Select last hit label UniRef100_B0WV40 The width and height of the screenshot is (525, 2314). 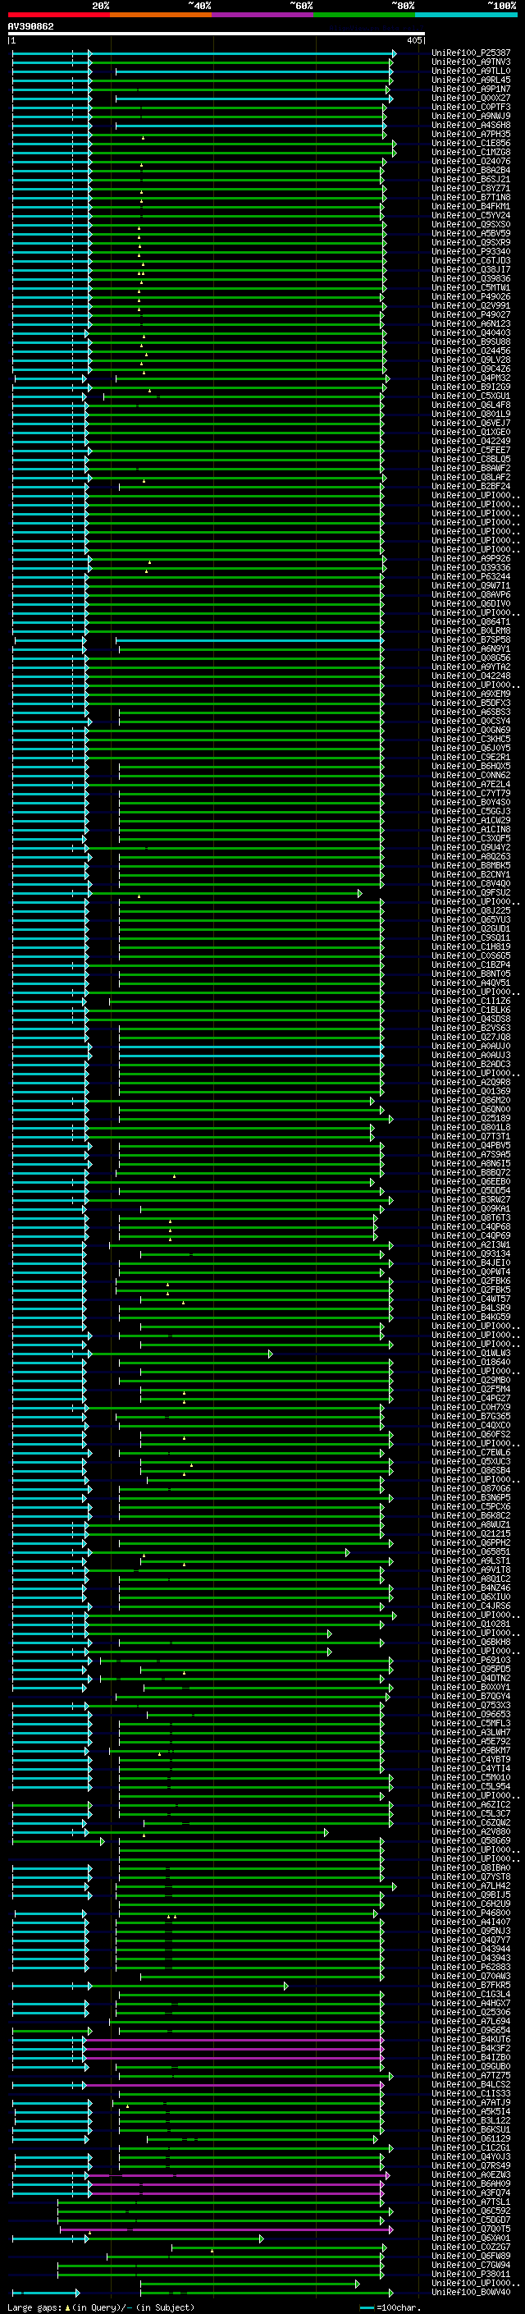471,2292
